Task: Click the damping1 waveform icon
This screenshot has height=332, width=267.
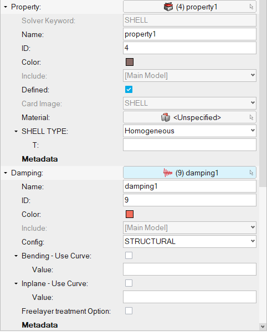Action: coord(168,173)
